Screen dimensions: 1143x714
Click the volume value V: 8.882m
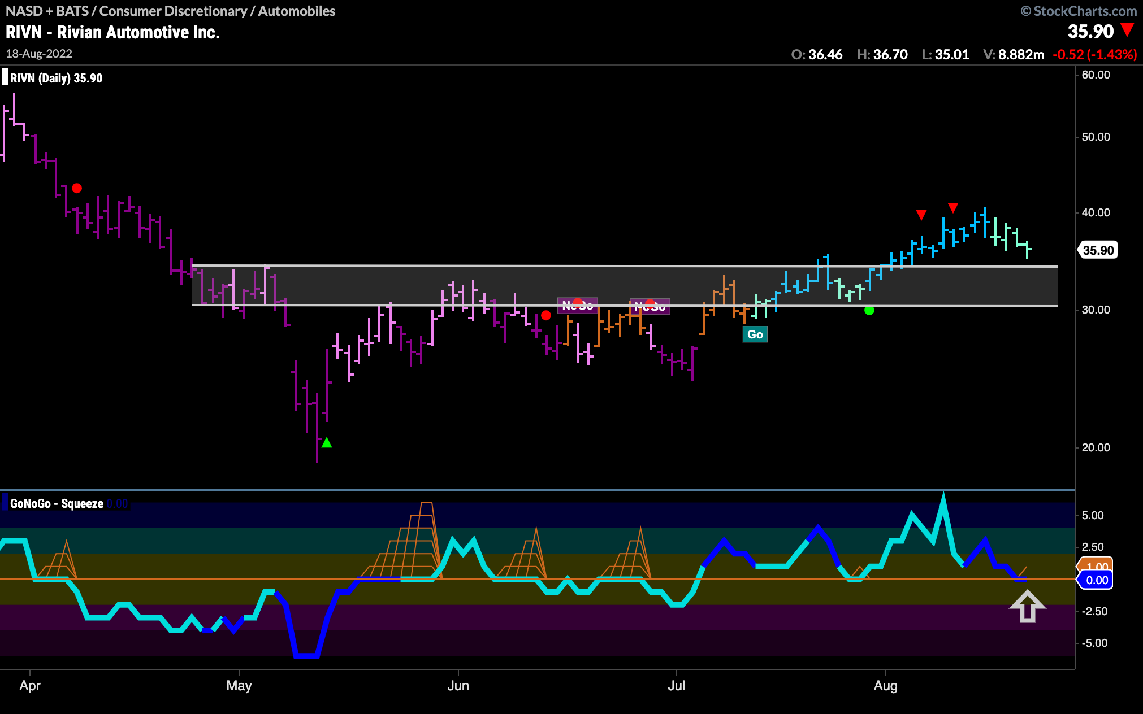1014,54
